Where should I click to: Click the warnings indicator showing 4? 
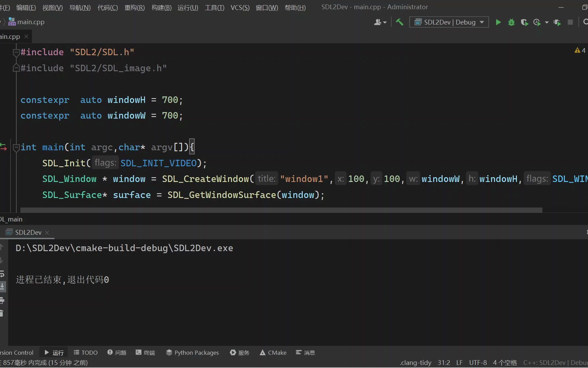pos(580,50)
